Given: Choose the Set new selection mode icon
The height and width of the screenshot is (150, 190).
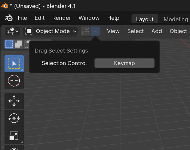Looking at the screenshot, I should (9, 44).
